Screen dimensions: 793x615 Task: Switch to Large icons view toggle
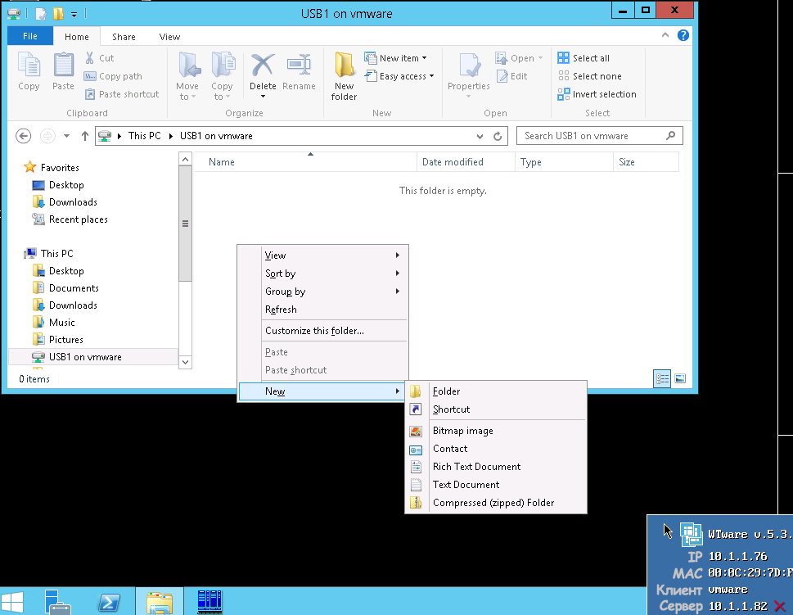point(679,378)
